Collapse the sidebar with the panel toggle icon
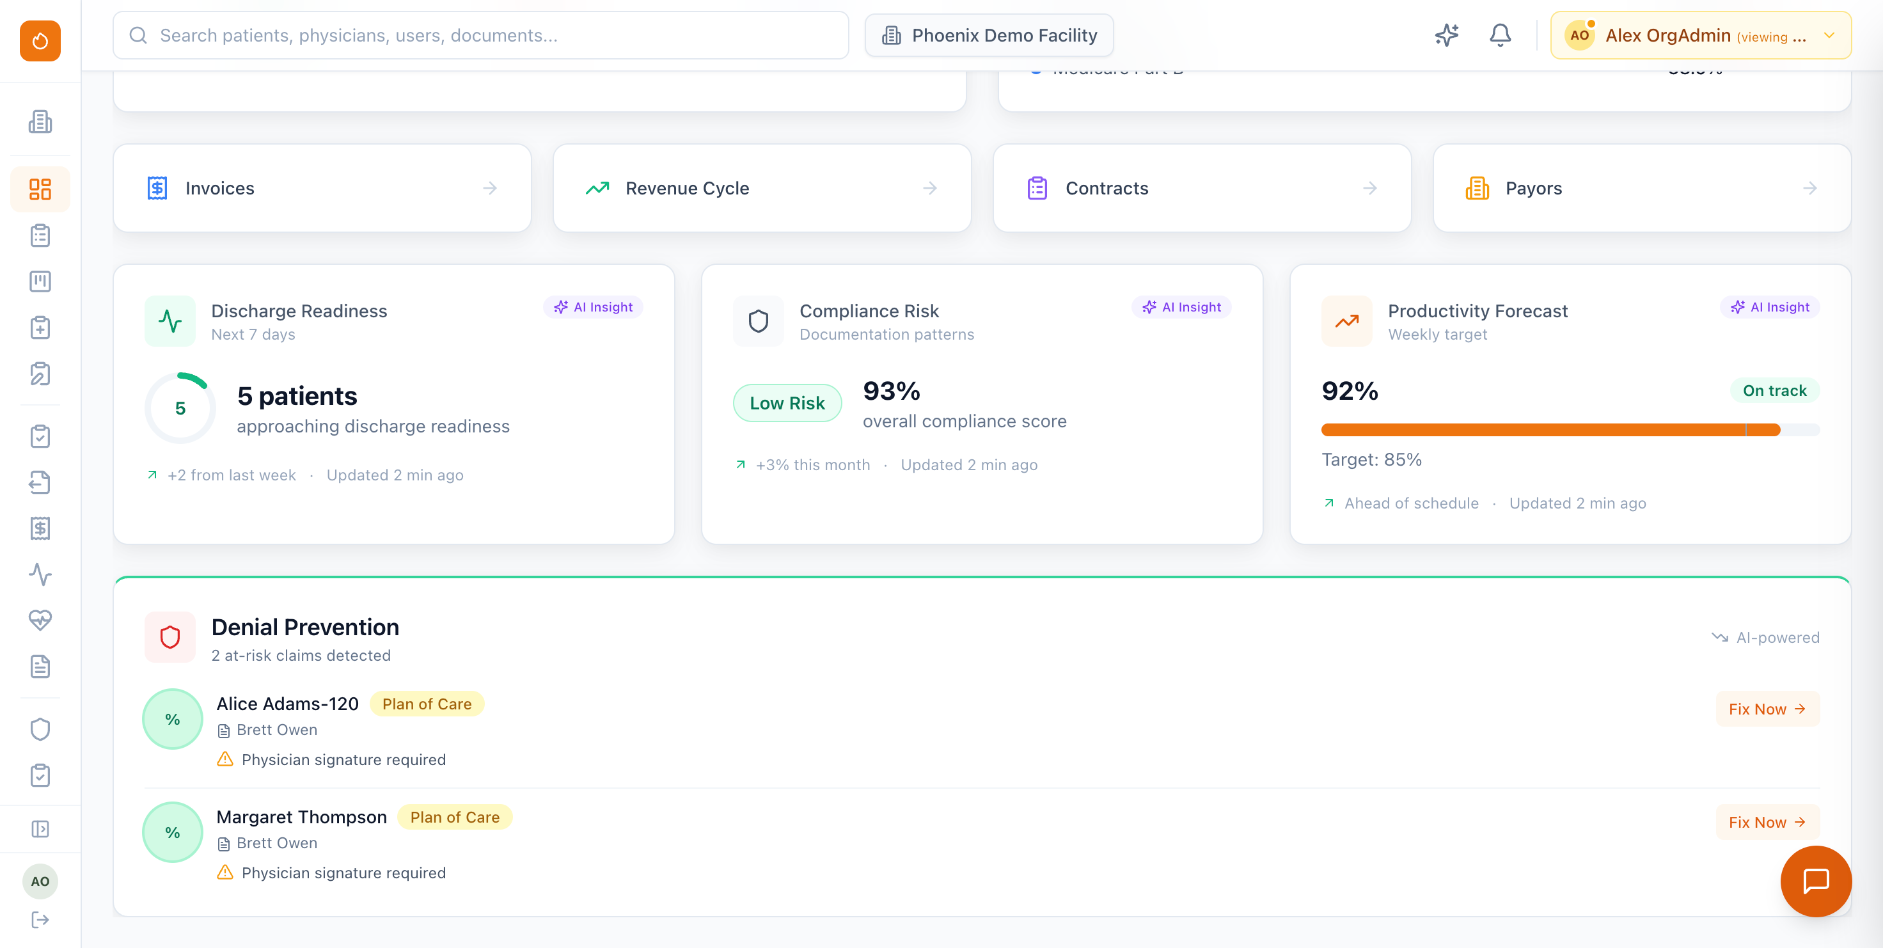Image resolution: width=1883 pixels, height=948 pixels. [x=40, y=828]
